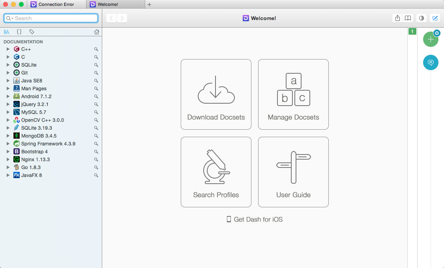The image size is (444, 268).
Task: Expand the Nginx 1.13.3 docset
Action: coord(8,160)
